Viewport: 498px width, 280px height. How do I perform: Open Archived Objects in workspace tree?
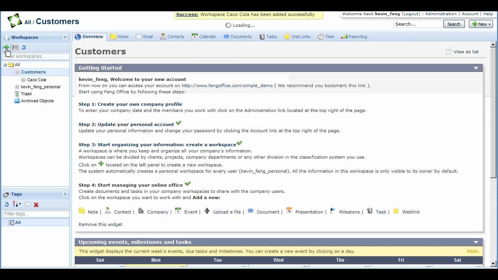[37, 101]
